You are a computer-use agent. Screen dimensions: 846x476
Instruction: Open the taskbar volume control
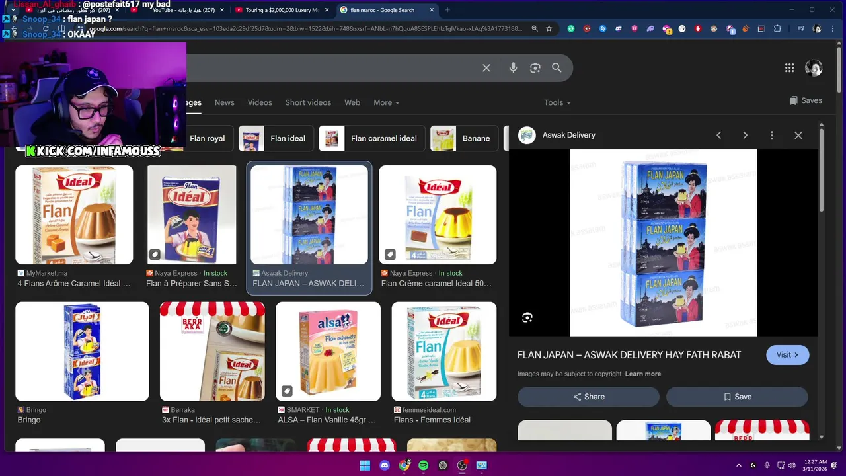(x=792, y=465)
